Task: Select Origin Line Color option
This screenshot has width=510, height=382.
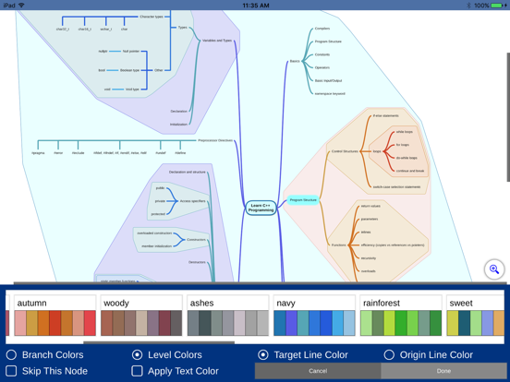Action: 389,354
